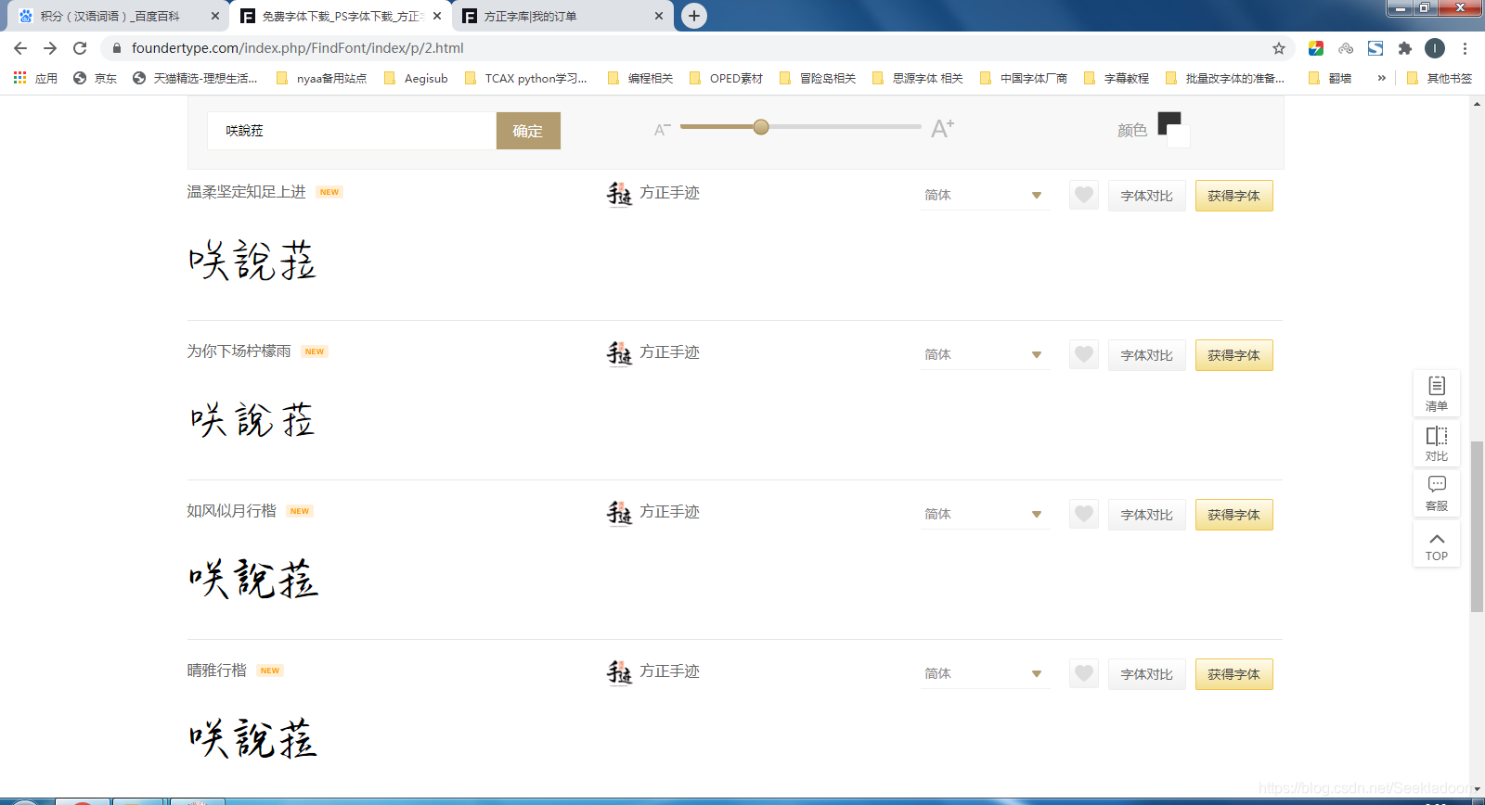Open the 对比 compare sidebar icon

pyautogui.click(x=1437, y=443)
